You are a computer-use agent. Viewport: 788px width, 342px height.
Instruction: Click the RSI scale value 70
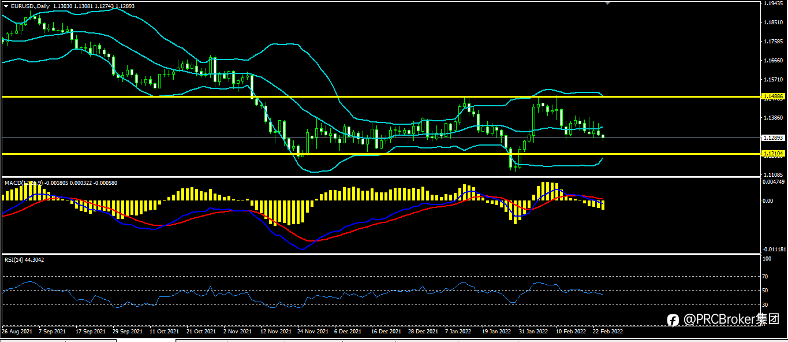tap(765, 277)
